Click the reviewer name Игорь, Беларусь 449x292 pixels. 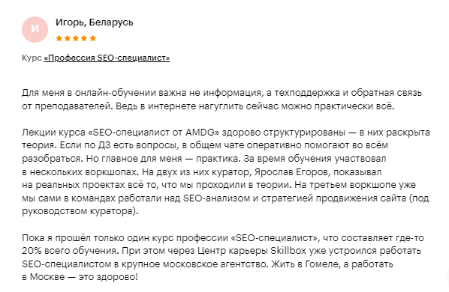(95, 22)
